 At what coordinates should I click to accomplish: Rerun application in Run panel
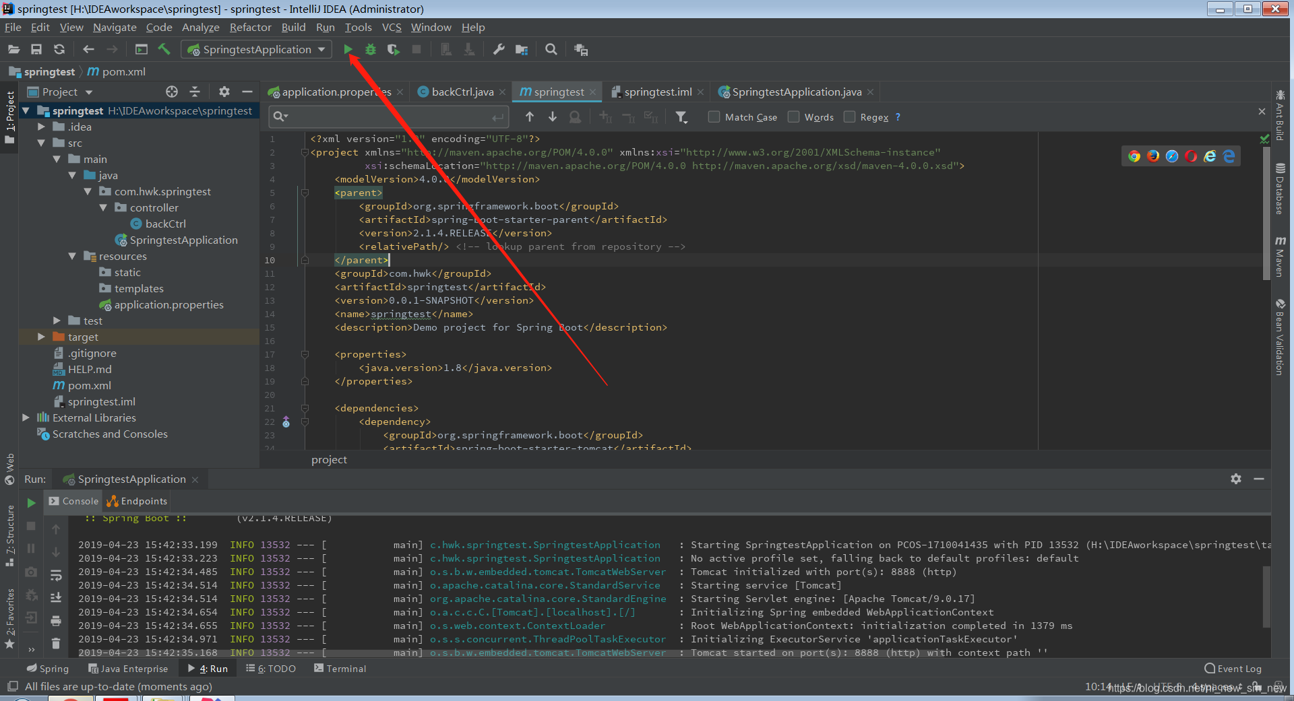[31, 502]
